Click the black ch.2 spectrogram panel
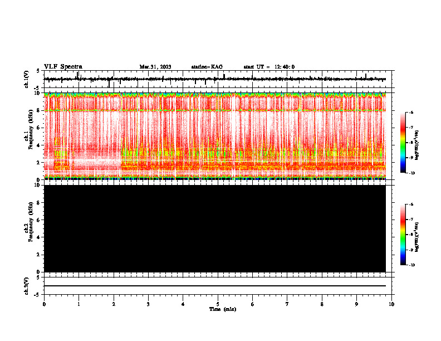Image resolution: width=441 pixels, height=341 pixels. tap(215, 228)
